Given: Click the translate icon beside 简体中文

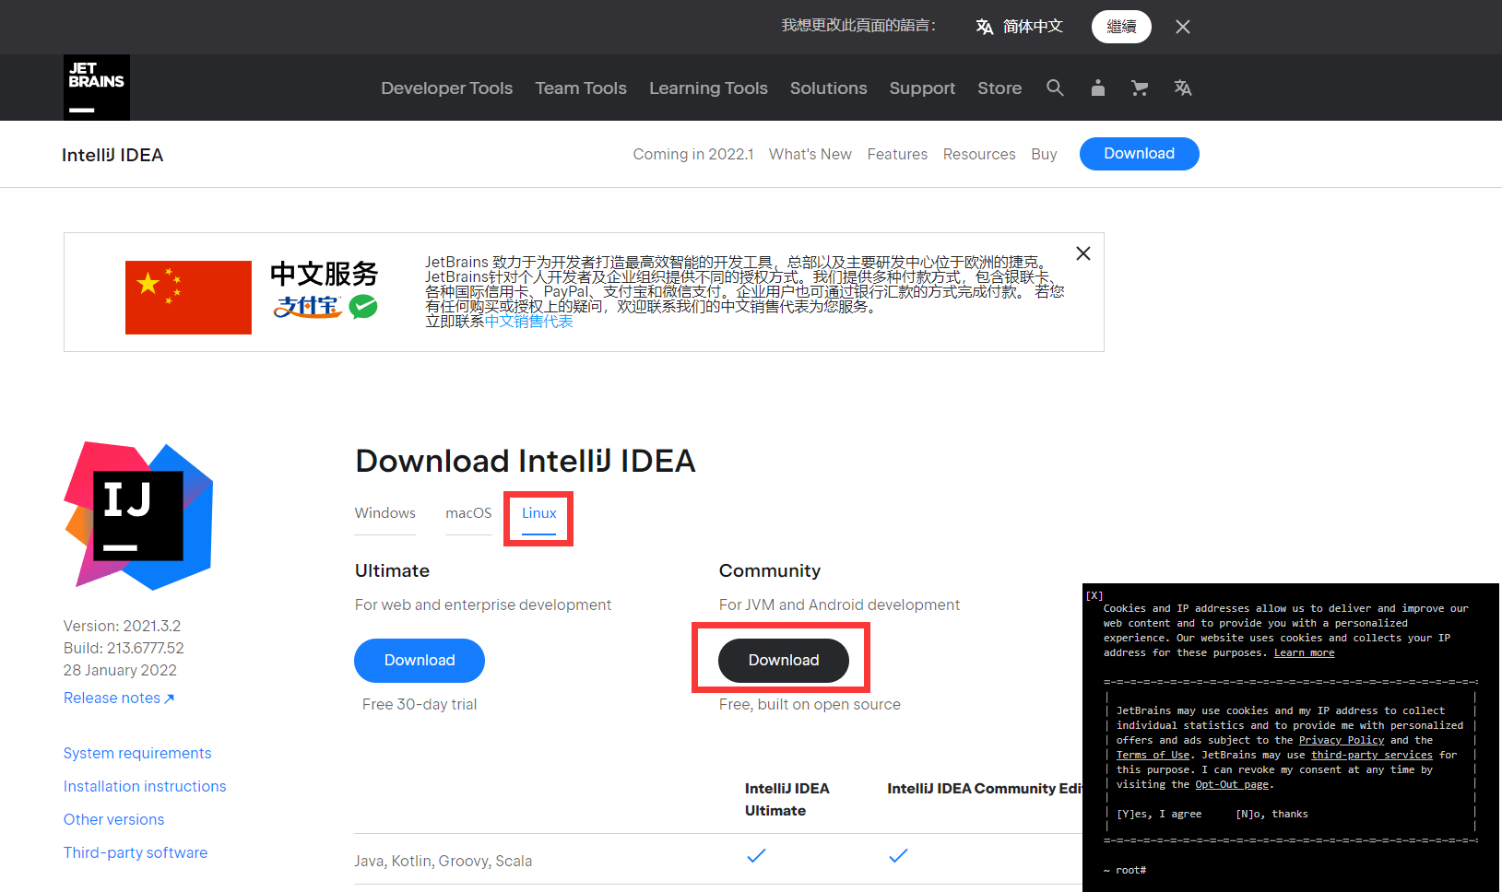Looking at the screenshot, I should (x=984, y=27).
